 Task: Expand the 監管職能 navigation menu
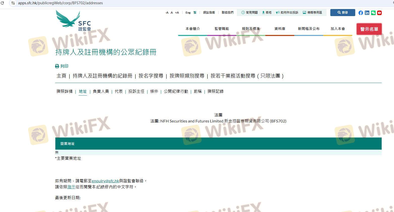tap(222, 29)
